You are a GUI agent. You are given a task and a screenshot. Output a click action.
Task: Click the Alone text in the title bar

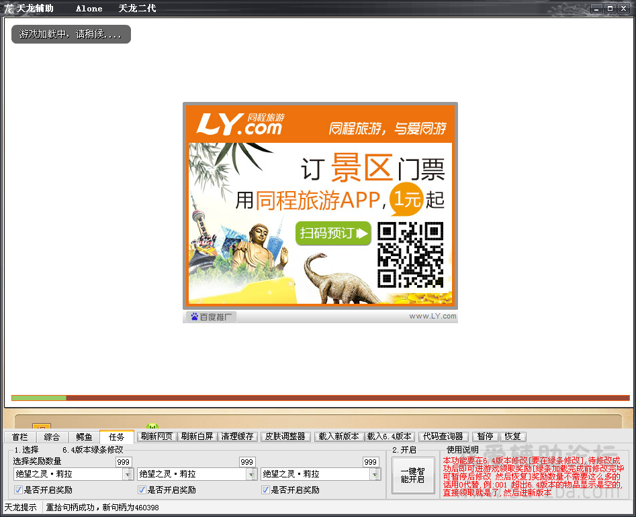click(89, 9)
